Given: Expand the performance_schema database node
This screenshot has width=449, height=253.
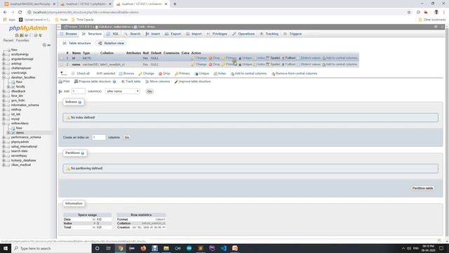Looking at the screenshot, I should pyautogui.click(x=4, y=138).
